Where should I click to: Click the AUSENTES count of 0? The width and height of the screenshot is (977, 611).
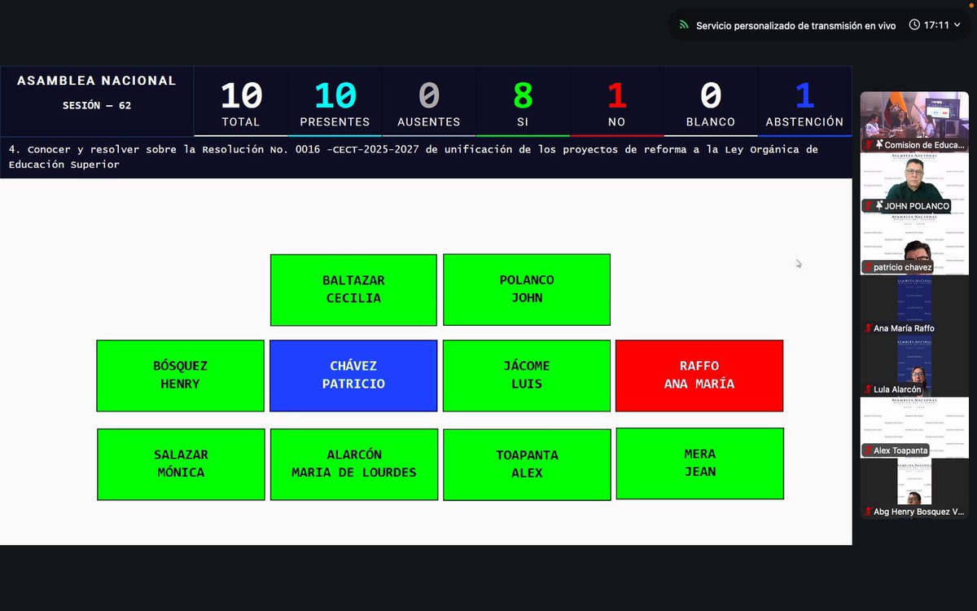click(429, 96)
